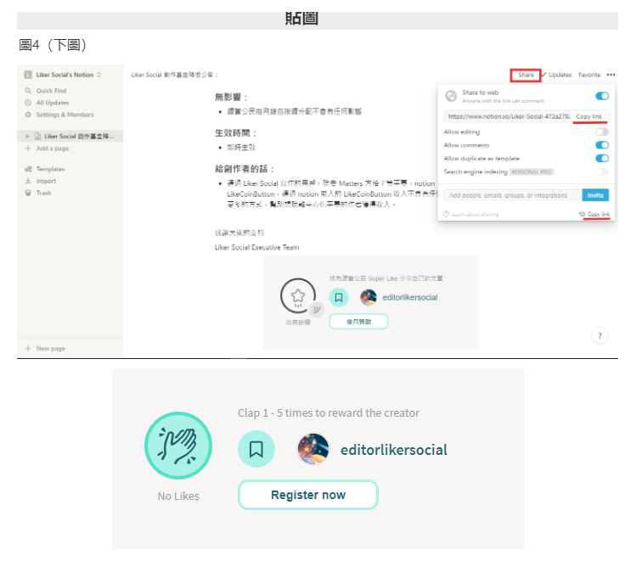This screenshot has width=636, height=561.
Task: Toggle Allow duplicate as template switch
Action: point(602,158)
